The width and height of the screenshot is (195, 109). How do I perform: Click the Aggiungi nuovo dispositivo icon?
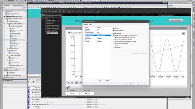point(6,13)
